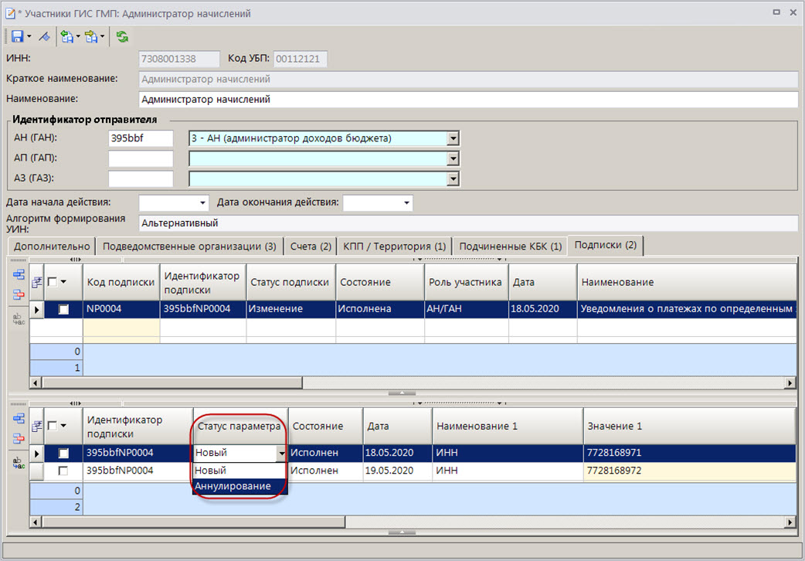
Task: Open the AN (ГАН) role dropdown
Action: 453,139
